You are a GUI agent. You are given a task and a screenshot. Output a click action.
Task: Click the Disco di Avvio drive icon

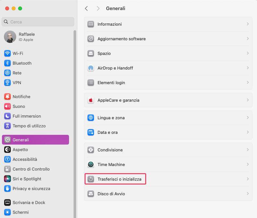[x=91, y=194]
